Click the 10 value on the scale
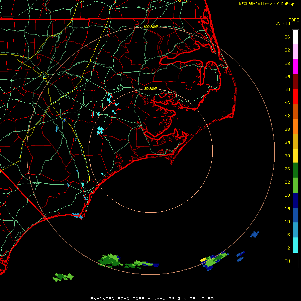Screen dimensions: 301x301 pos(287,221)
